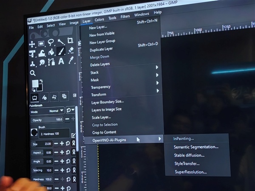Choose Stable diffusion from the plugins submenu
This screenshot has width=255, height=191.
pos(189,155)
